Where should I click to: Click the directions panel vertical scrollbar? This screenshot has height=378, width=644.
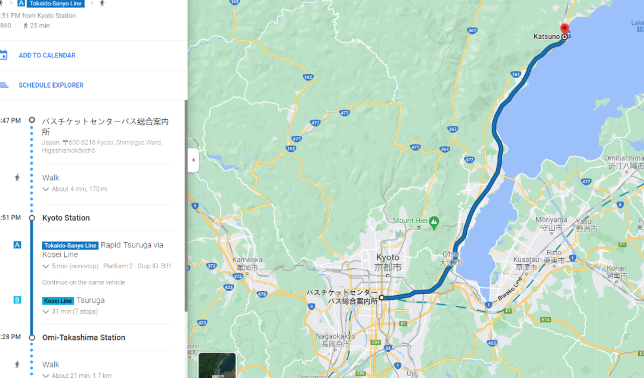[x=185, y=206]
